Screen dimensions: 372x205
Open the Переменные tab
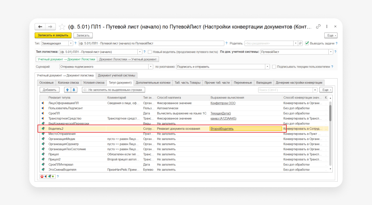point(243,83)
